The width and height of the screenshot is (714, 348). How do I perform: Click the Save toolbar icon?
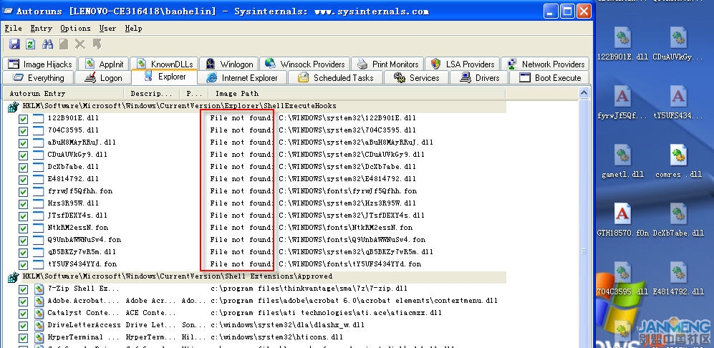coord(14,44)
